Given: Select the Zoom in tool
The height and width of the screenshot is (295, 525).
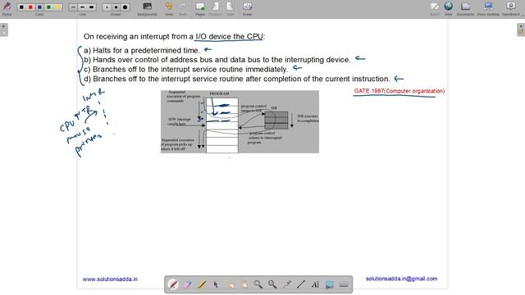Looking at the screenshot, I should click(x=258, y=284).
